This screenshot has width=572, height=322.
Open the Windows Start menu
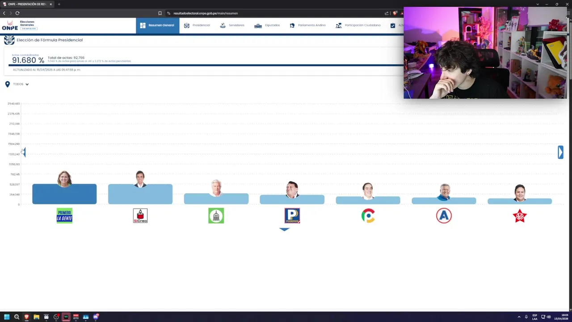click(6, 317)
